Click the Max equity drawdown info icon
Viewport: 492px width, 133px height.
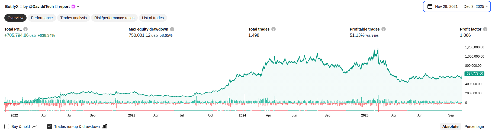pos(172,29)
